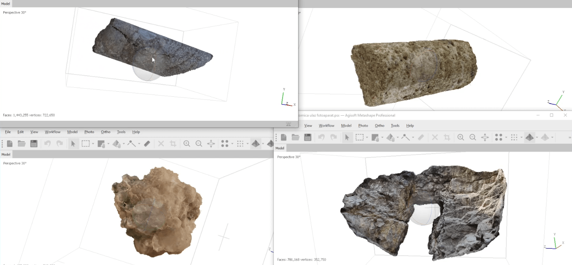Click Crop Selection icon in fotoaparat.psx window

point(447,137)
